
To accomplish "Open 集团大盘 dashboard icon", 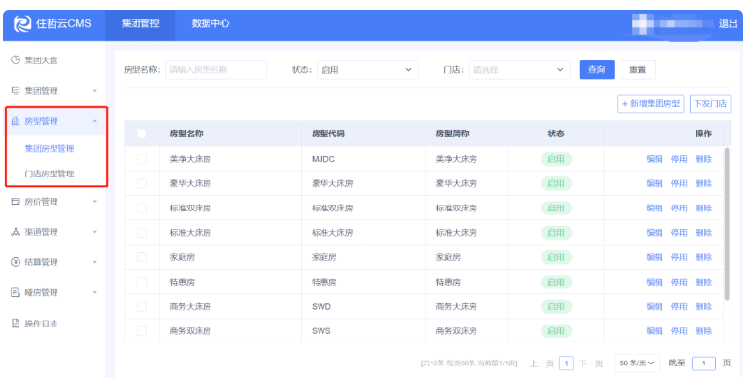I will coord(16,60).
